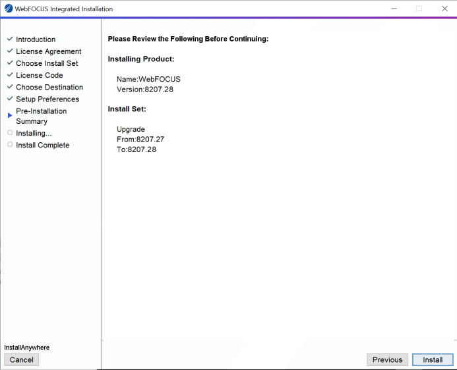Click the Version:8207.28 line
The image size is (457, 370).
(x=145, y=90)
